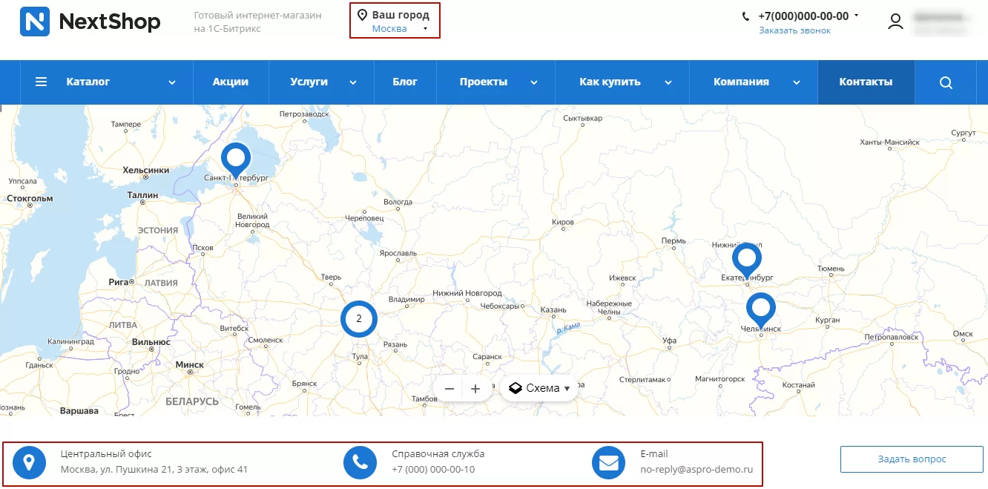Click the blue envelope E-mail icon
The width and height of the screenshot is (988, 489).
[x=608, y=462]
